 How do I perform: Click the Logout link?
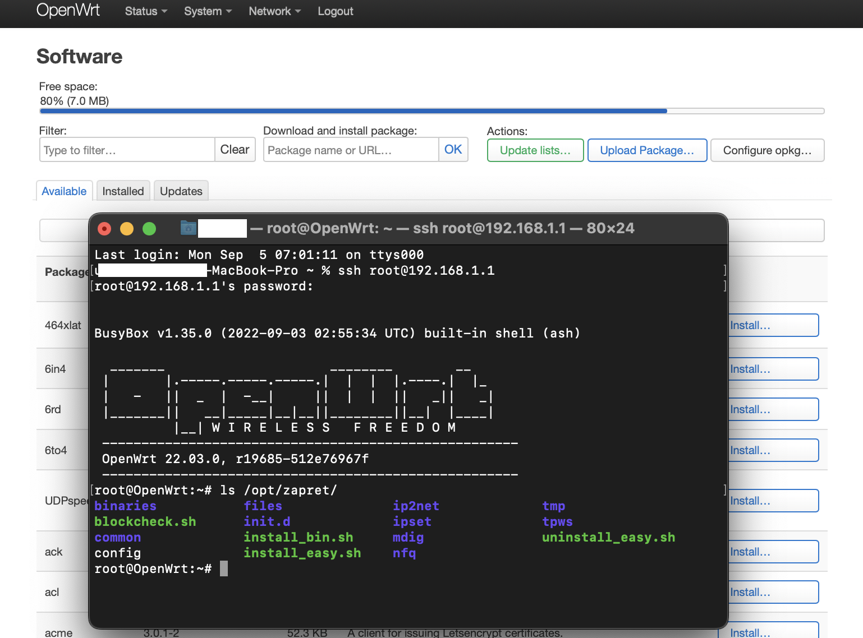336,11
